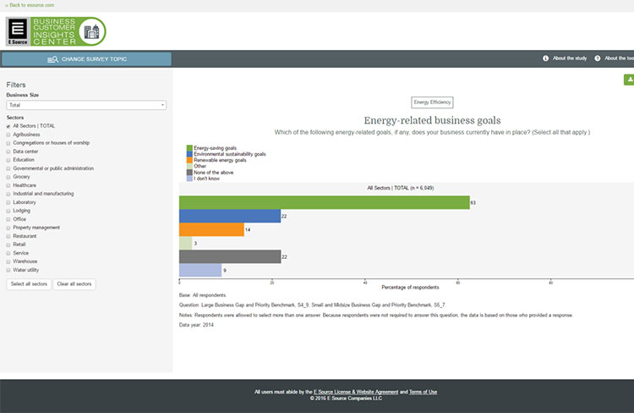This screenshot has height=413, width=634.
Task: Click the green download chart icon
Action: (x=628, y=80)
